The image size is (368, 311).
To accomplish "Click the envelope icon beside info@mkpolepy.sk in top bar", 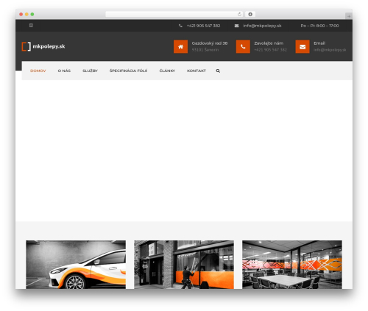I will point(236,26).
